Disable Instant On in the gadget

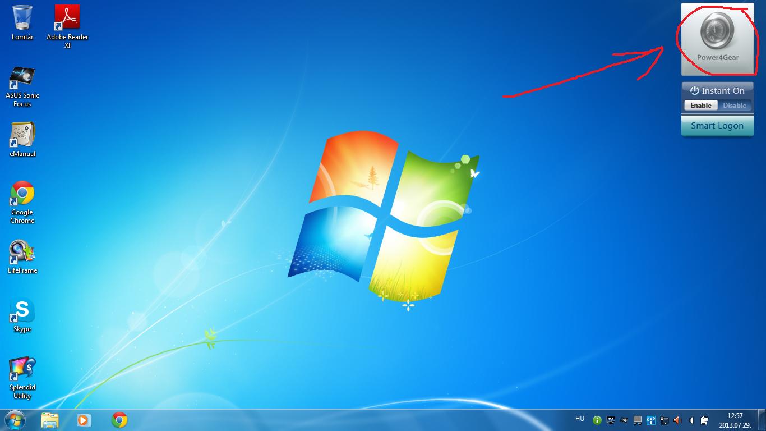point(735,105)
